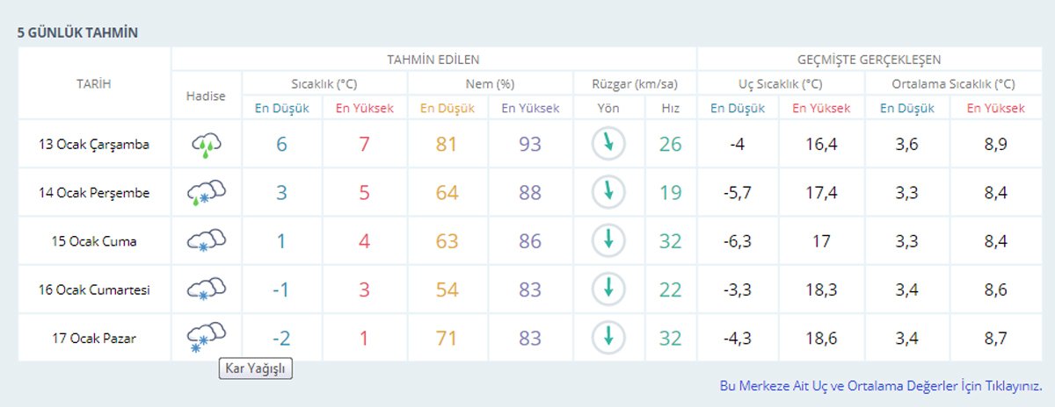Viewport: 1055px width, 407px height.
Task: Click the Nem (%) column header
Action: click(490, 84)
